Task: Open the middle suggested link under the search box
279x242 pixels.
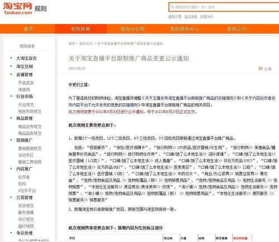Action: [x=191, y=17]
